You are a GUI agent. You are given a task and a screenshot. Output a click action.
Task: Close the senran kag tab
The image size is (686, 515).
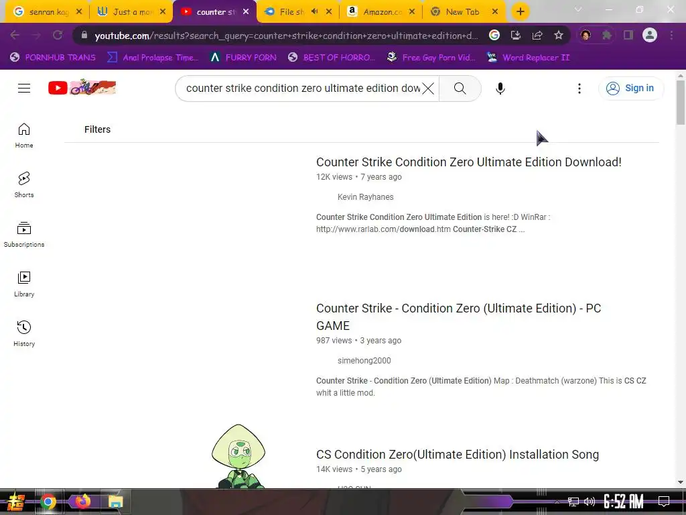(x=79, y=12)
